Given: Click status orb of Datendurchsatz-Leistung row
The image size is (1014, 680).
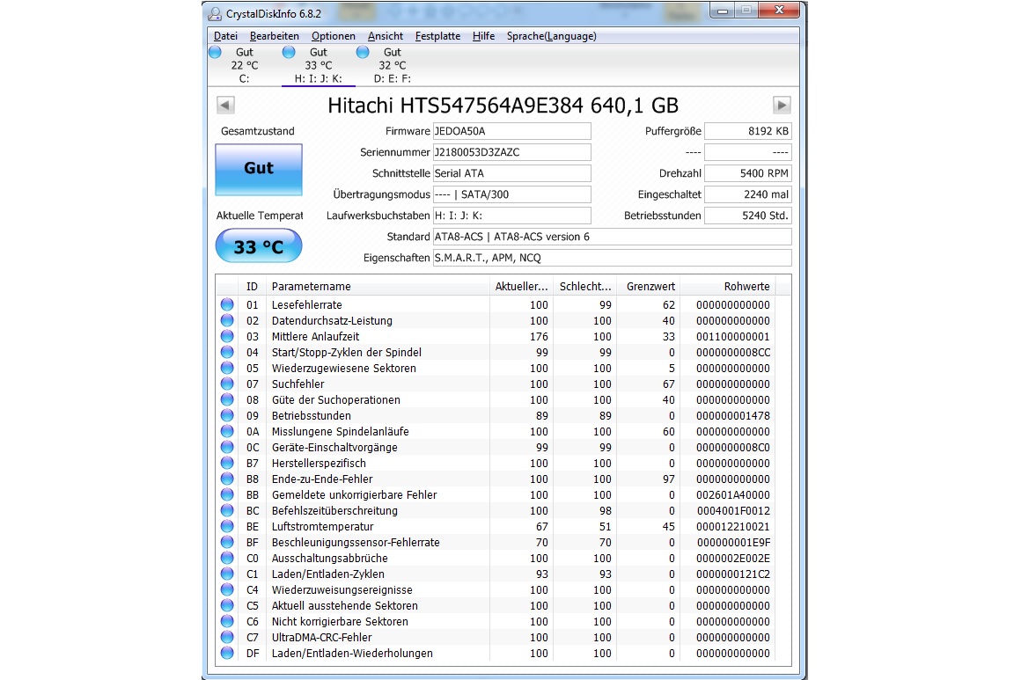Looking at the screenshot, I should [x=227, y=320].
